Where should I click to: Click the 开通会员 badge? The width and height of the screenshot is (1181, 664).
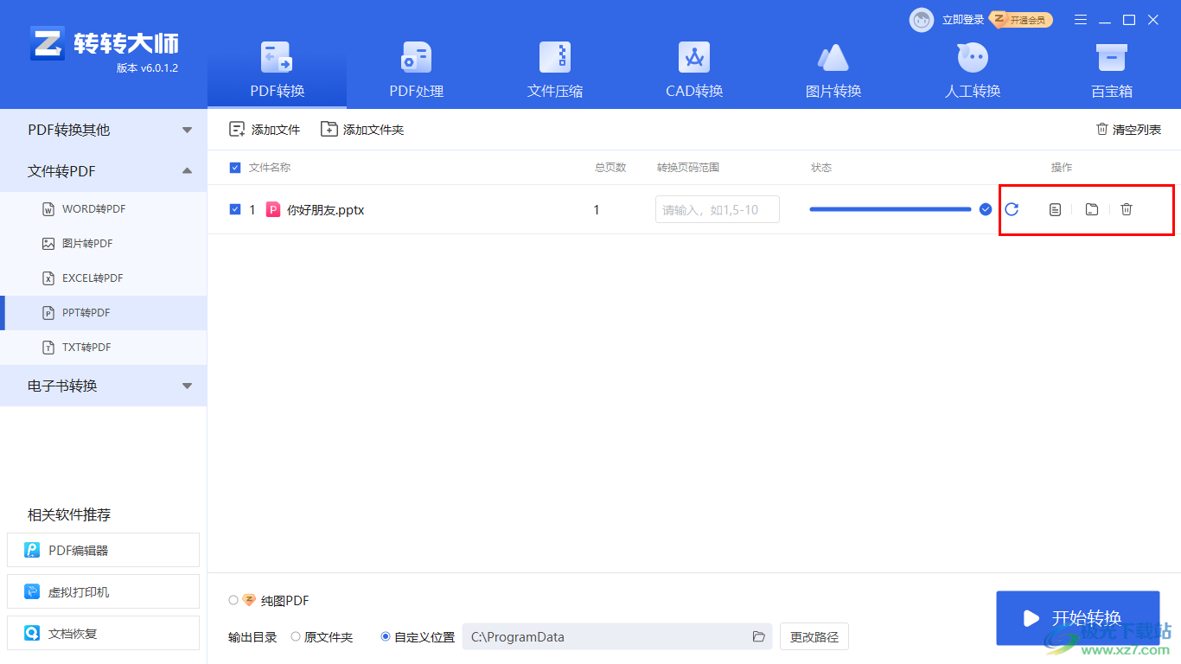[x=1022, y=20]
